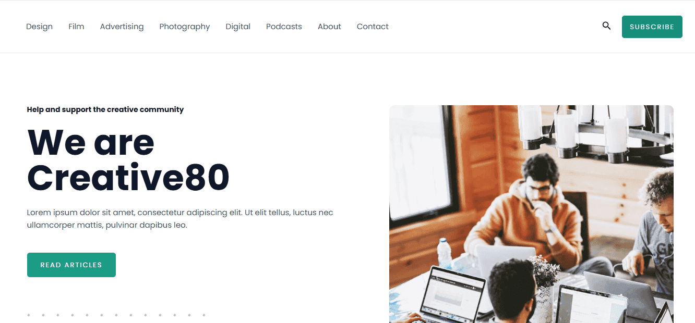This screenshot has height=323, width=695.
Task: Click the candle chandelier in hero image
Action: click(595, 133)
